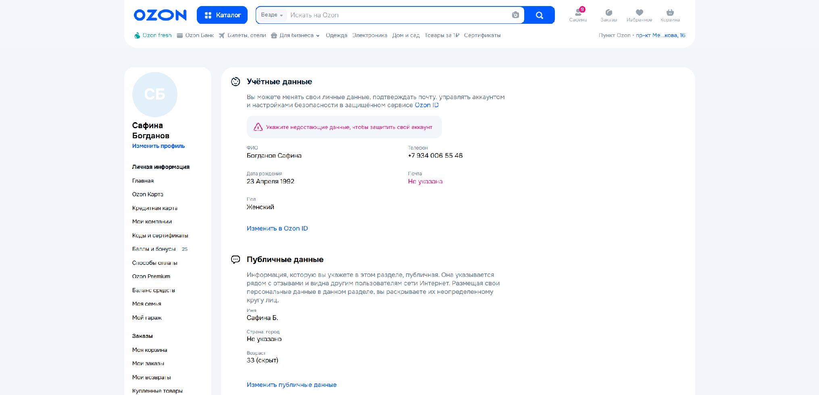The width and height of the screenshot is (819, 395).
Task: Click the СБ profile avatar
Action: (155, 95)
